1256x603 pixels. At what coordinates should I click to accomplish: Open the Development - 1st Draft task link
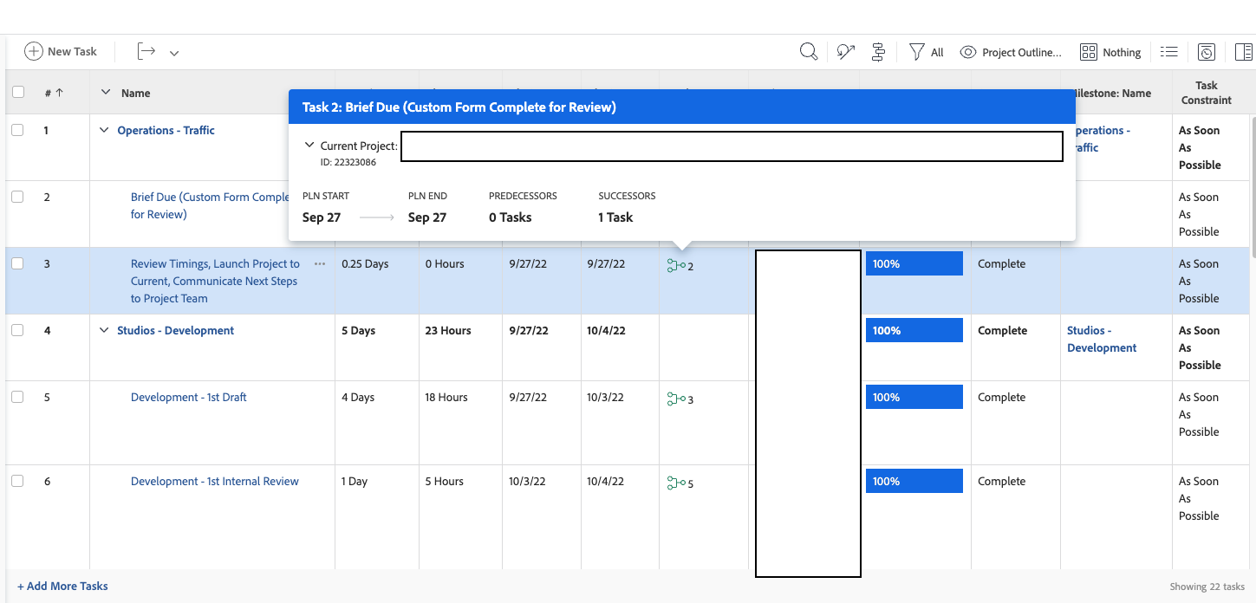coord(188,397)
